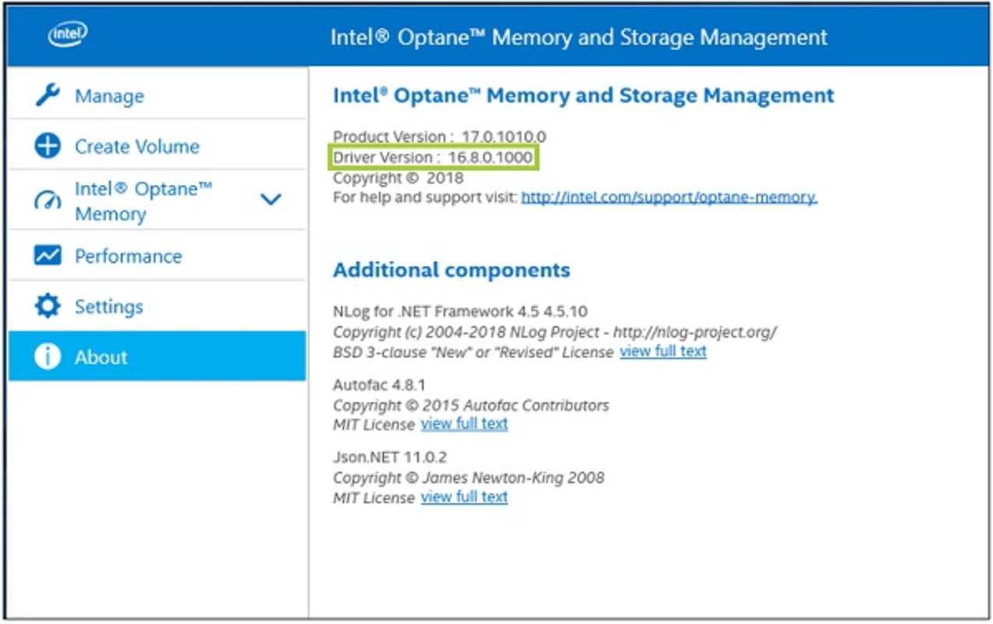The width and height of the screenshot is (993, 624).
Task: View full text of Json.NET MIT license
Action: coord(464,497)
